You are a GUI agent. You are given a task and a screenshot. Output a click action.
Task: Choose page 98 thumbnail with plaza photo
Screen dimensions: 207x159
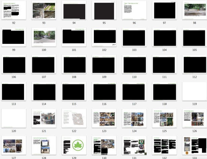(x=195, y=10)
